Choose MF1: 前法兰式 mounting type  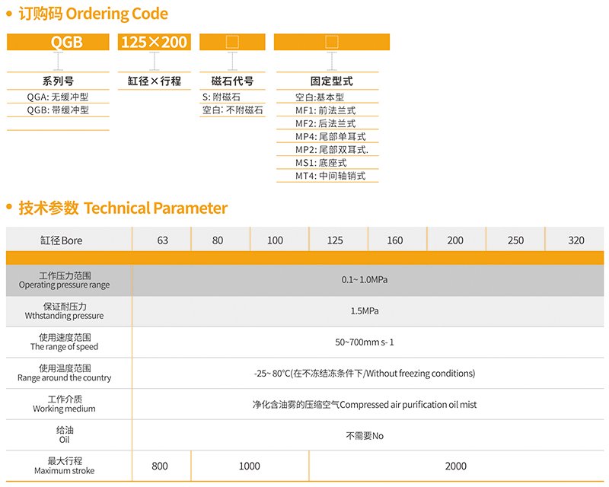pos(326,110)
